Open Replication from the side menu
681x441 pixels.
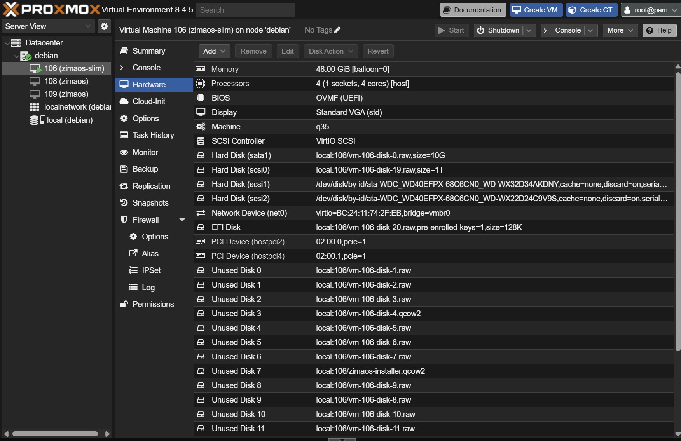[151, 186]
